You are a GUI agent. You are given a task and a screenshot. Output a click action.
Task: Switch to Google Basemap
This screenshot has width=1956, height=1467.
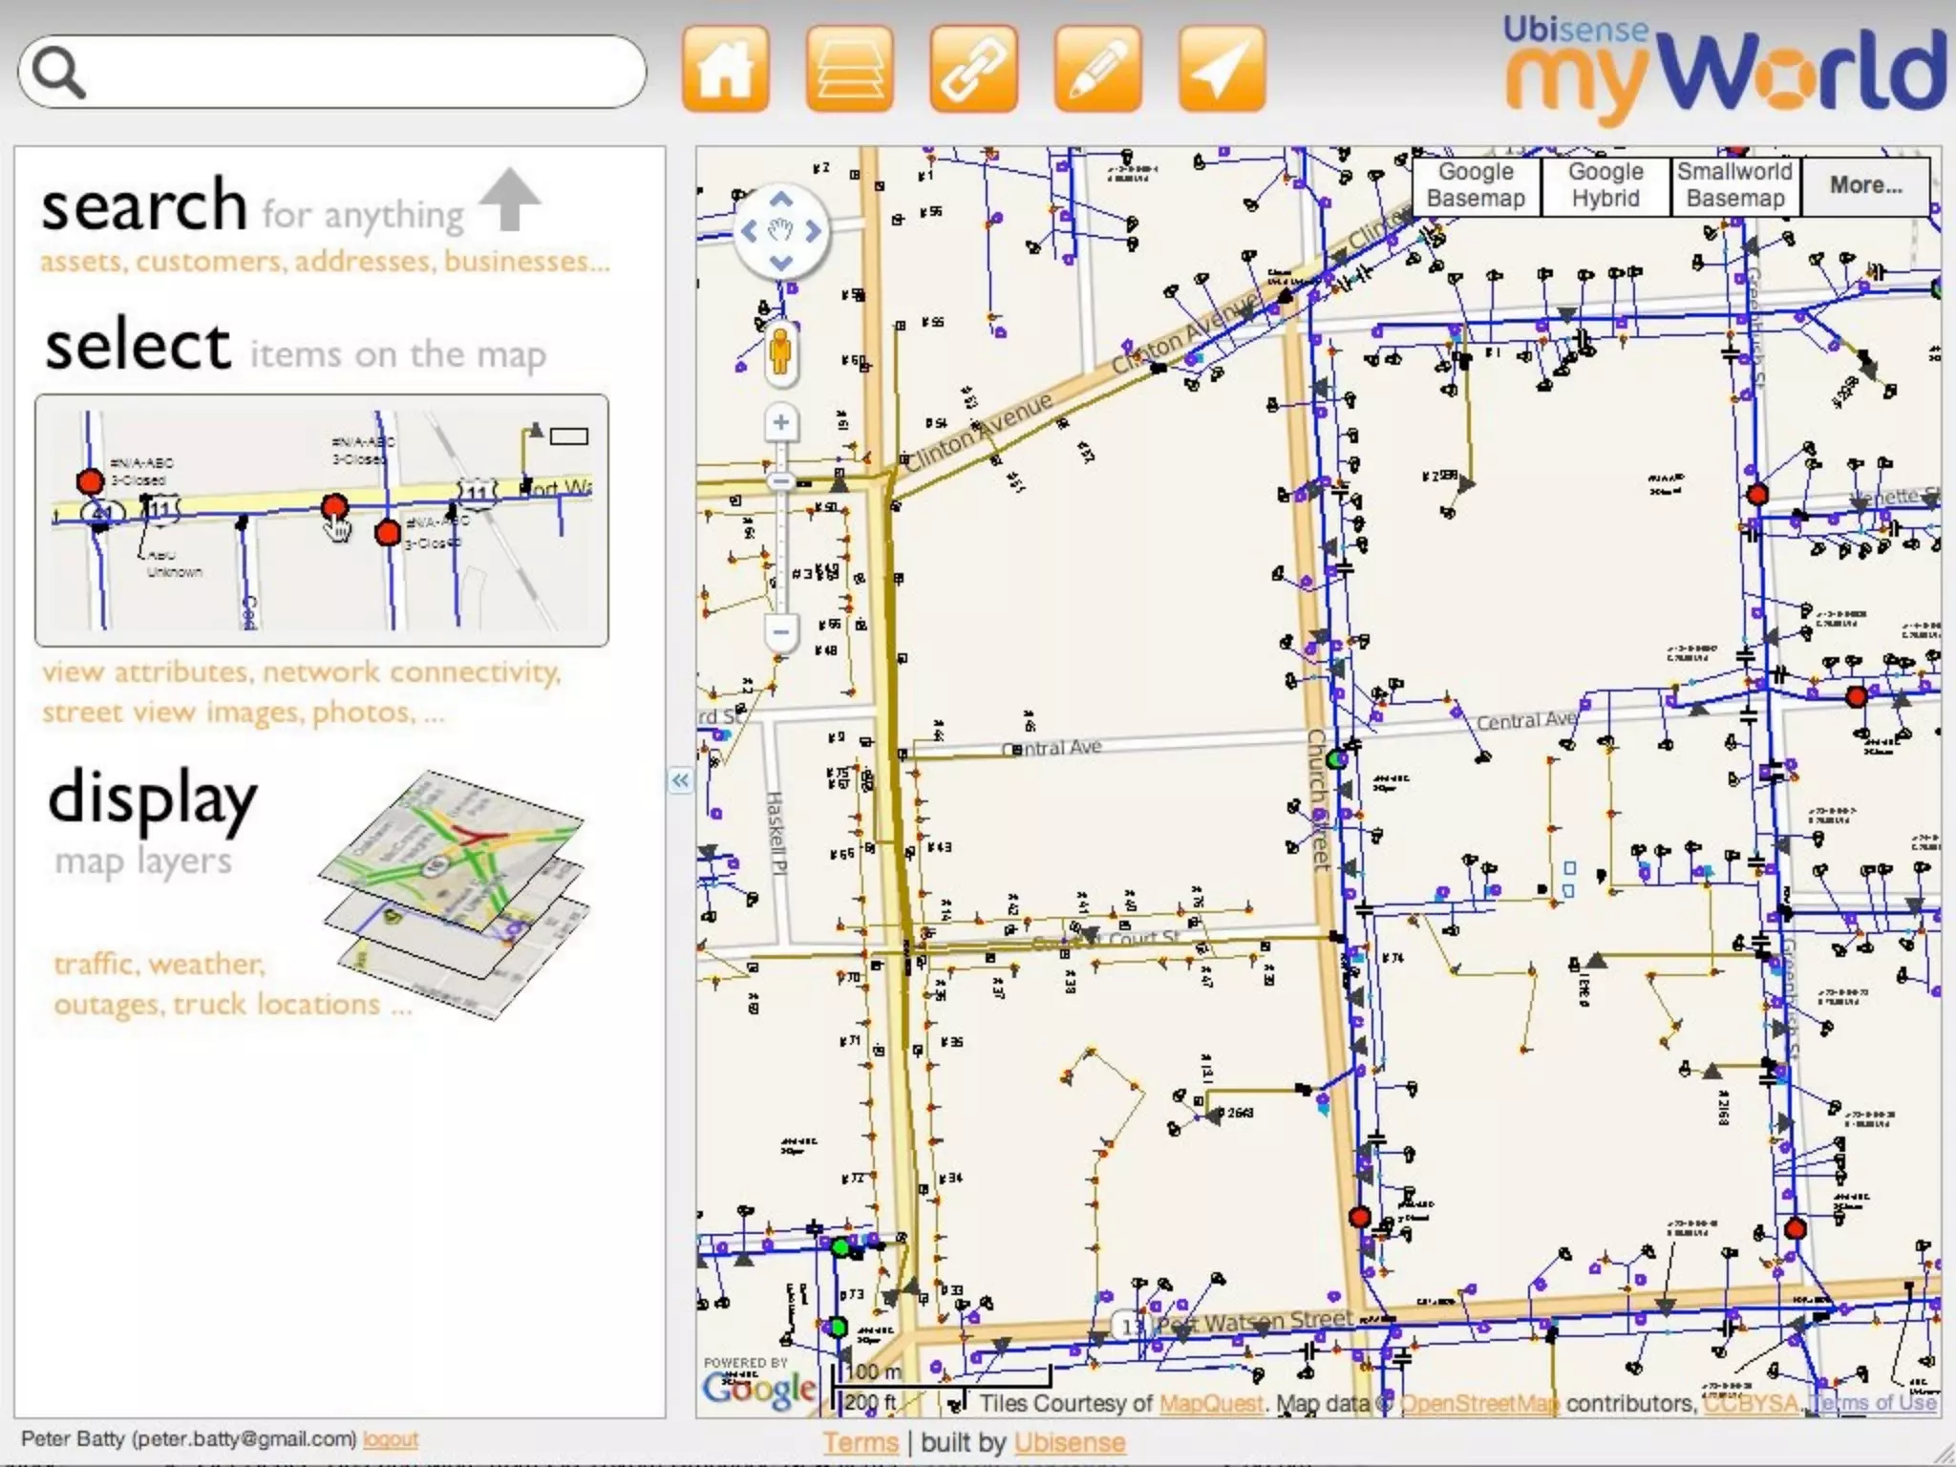tap(1476, 185)
